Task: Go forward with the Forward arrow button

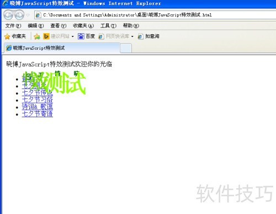Action: click(x=19, y=15)
